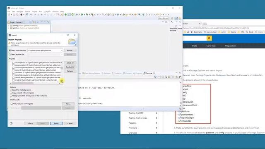Select the 'Select archive file' radio button
The height and width of the screenshot is (149, 265).
click(10, 54)
